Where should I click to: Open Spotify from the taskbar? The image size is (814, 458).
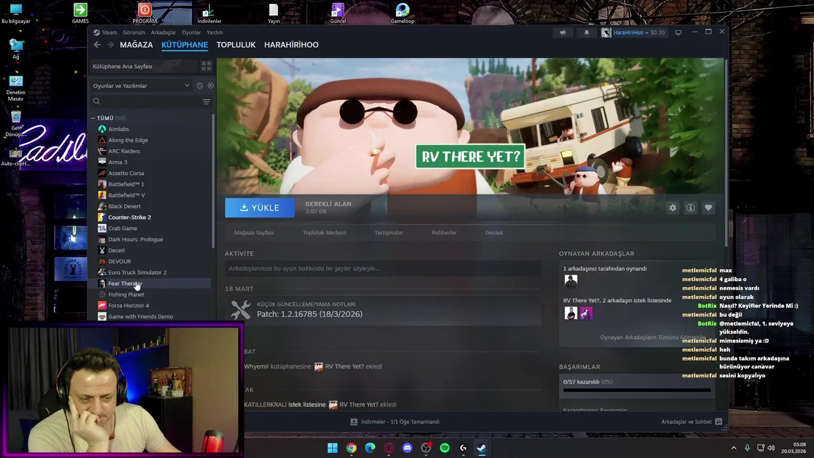(445, 448)
